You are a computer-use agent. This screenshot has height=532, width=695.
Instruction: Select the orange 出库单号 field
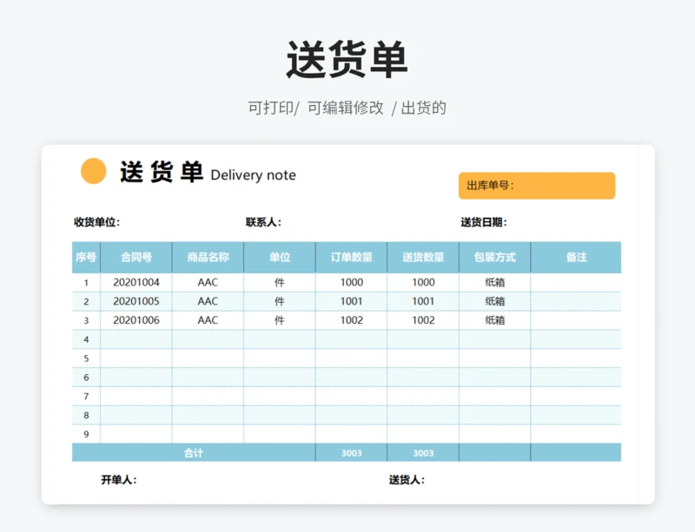[x=536, y=185]
